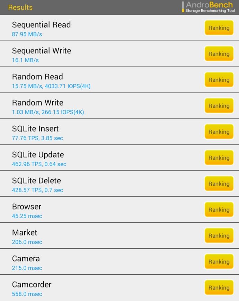View Ranking for SQLite Update
The width and height of the screenshot is (239, 301).
(219, 158)
